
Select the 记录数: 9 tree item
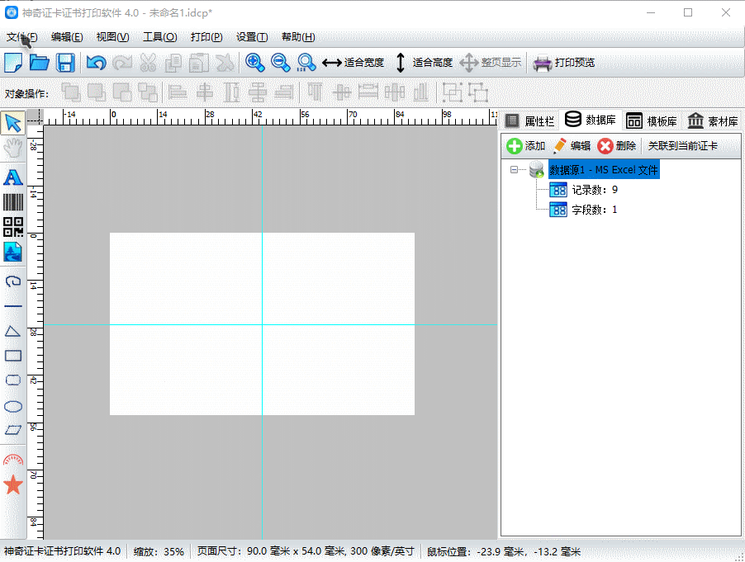(595, 190)
